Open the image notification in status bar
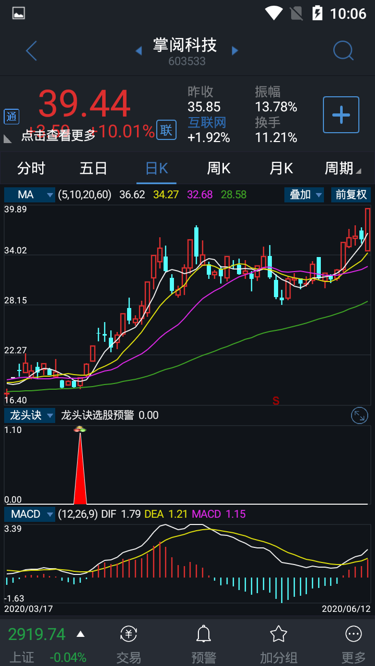Image resolution: width=375 pixels, height=666 pixels. point(19,13)
